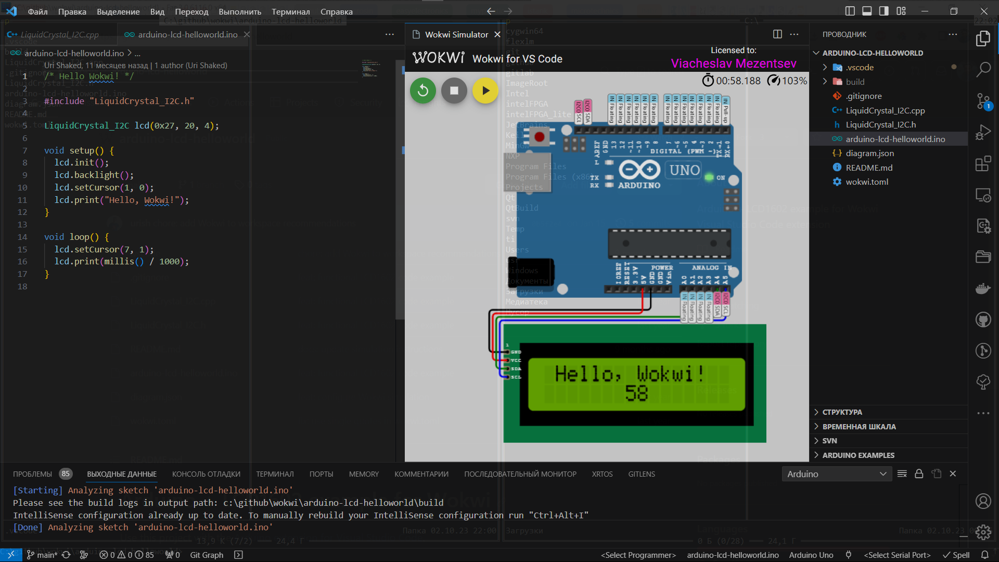This screenshot has height=562, width=999.
Task: Open Run and Debug view
Action: [x=983, y=132]
